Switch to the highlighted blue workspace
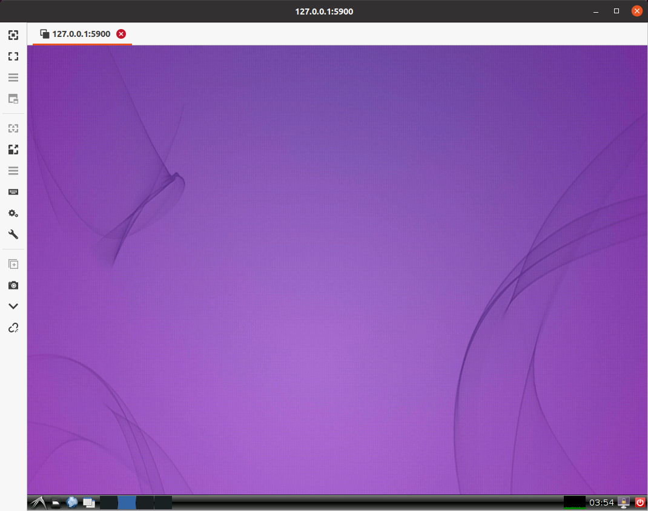Screen dimensions: 648x511 (127, 503)
